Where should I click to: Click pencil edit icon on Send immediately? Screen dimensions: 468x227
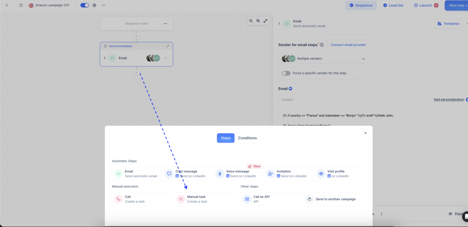click(x=168, y=46)
